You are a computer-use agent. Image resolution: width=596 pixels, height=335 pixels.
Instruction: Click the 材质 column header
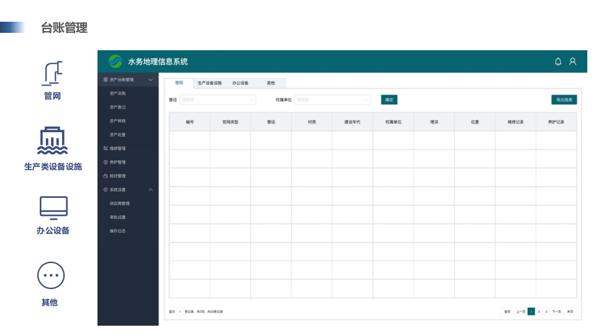(x=312, y=122)
